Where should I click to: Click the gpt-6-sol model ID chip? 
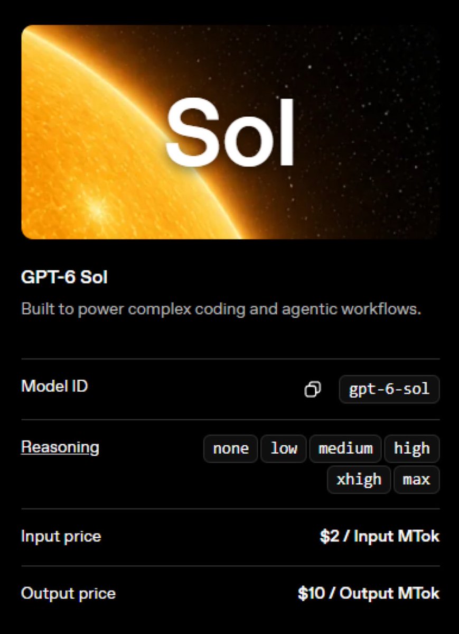[389, 389]
